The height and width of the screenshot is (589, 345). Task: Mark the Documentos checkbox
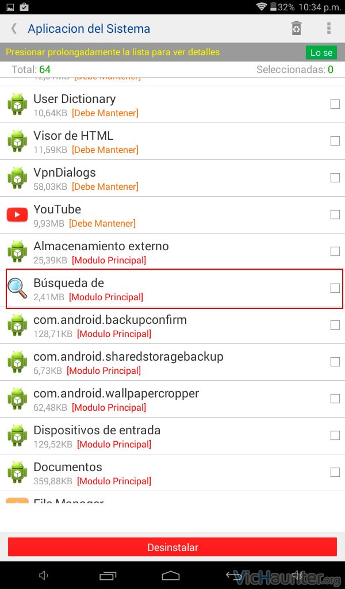click(x=335, y=472)
